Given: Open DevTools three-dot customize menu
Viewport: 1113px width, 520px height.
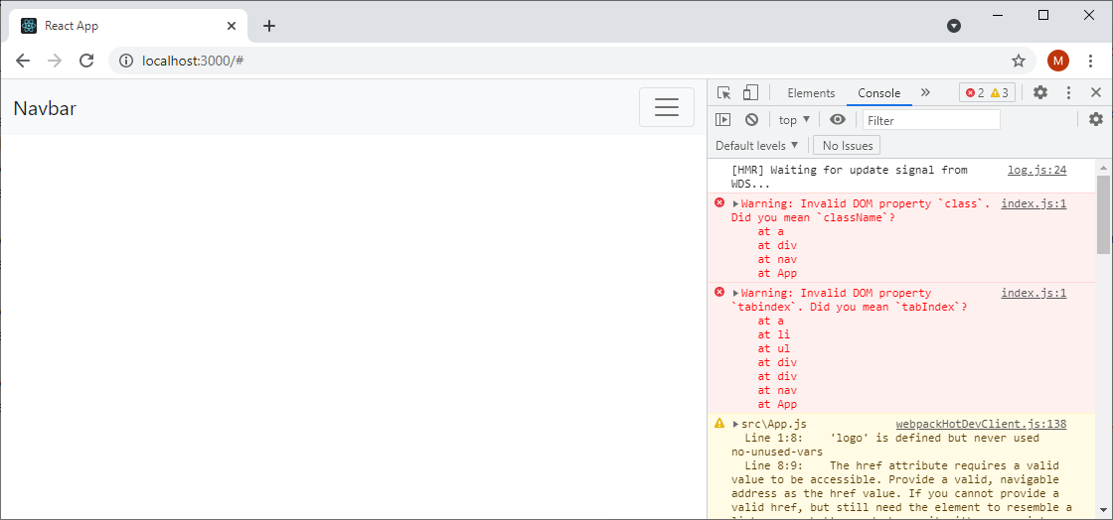Looking at the screenshot, I should click(1068, 92).
